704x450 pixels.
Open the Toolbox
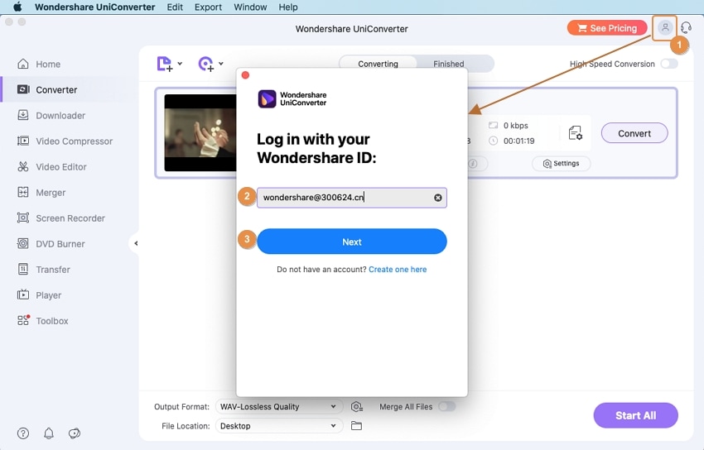point(42,321)
